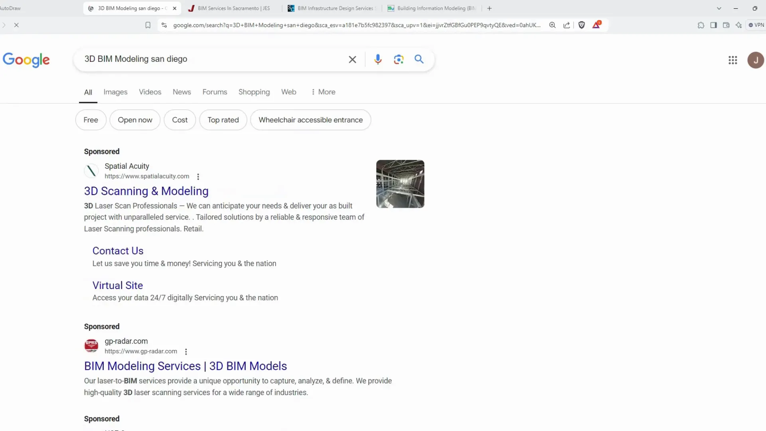
Task: Apply Wheelchair accessible entrance filter chip
Action: tap(310, 120)
